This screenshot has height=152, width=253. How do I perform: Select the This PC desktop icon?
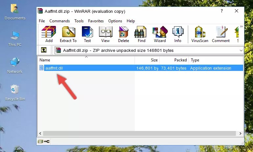15,39
